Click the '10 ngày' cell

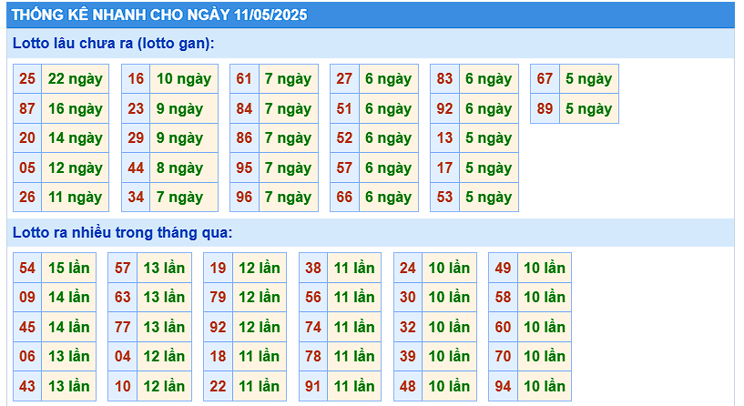[x=184, y=78]
